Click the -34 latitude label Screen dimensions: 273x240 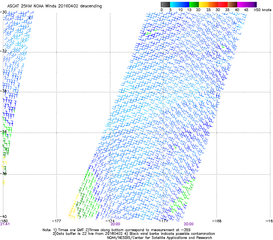tap(3, 91)
